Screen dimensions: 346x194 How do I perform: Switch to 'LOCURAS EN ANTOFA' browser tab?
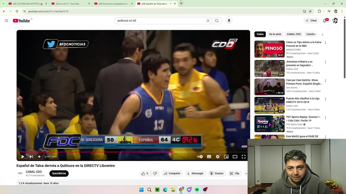[x=28, y=4]
